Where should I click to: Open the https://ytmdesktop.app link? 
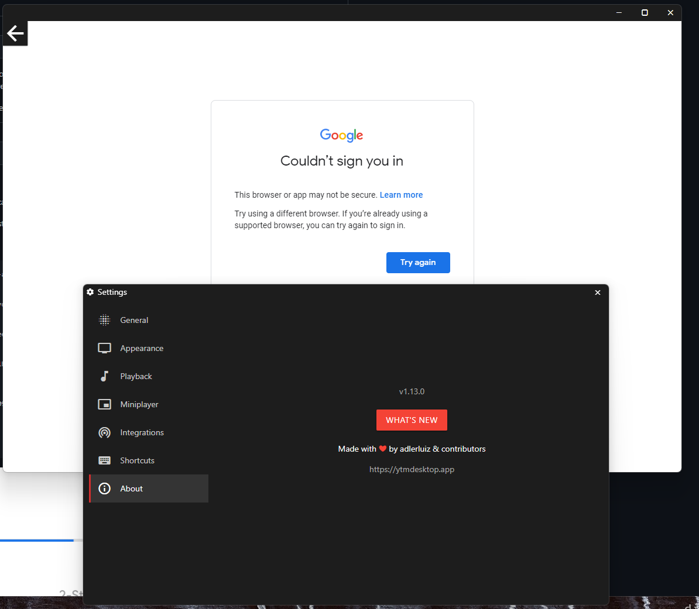pos(412,469)
